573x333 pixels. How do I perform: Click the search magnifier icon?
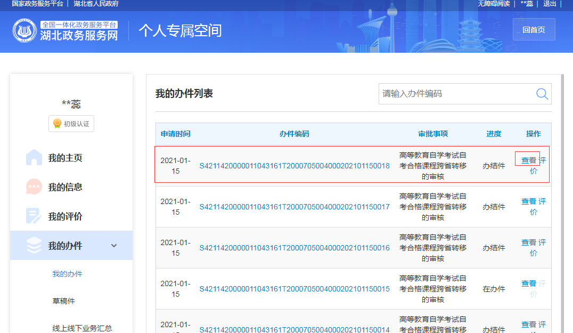542,94
